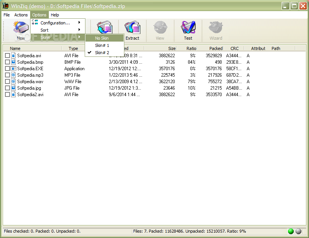Click date 9/6/2014 1:44 cell

pyautogui.click(x=124, y=95)
